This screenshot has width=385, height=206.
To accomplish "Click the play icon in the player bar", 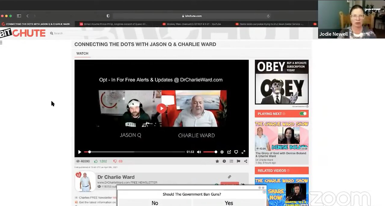I will pos(79,152).
